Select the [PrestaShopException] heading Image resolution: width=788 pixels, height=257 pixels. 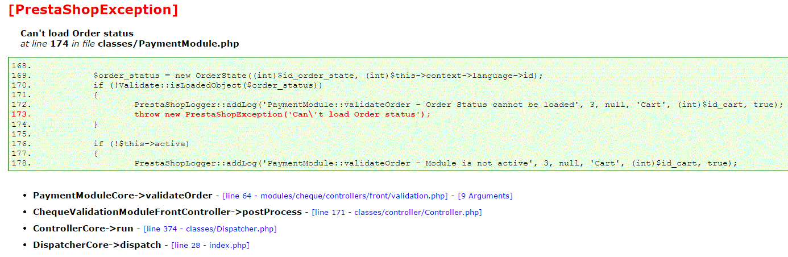[x=93, y=10]
